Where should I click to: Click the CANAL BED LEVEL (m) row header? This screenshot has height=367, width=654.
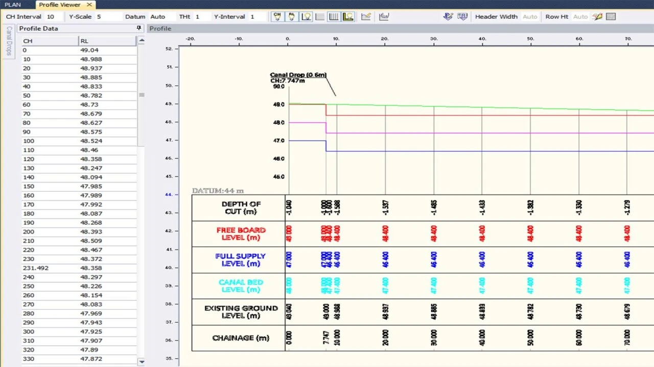coord(238,285)
